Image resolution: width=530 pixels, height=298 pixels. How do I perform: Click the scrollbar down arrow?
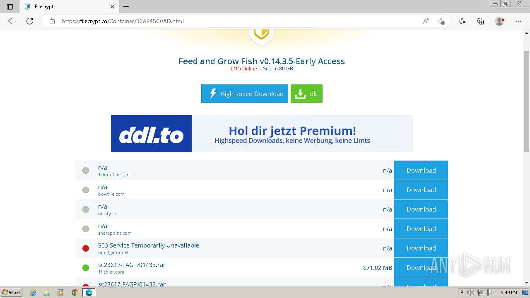527,283
